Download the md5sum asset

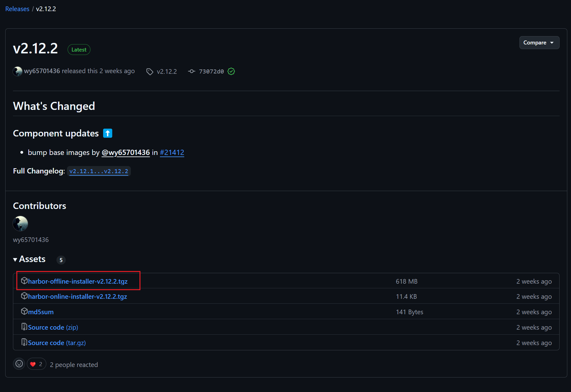[41, 312]
